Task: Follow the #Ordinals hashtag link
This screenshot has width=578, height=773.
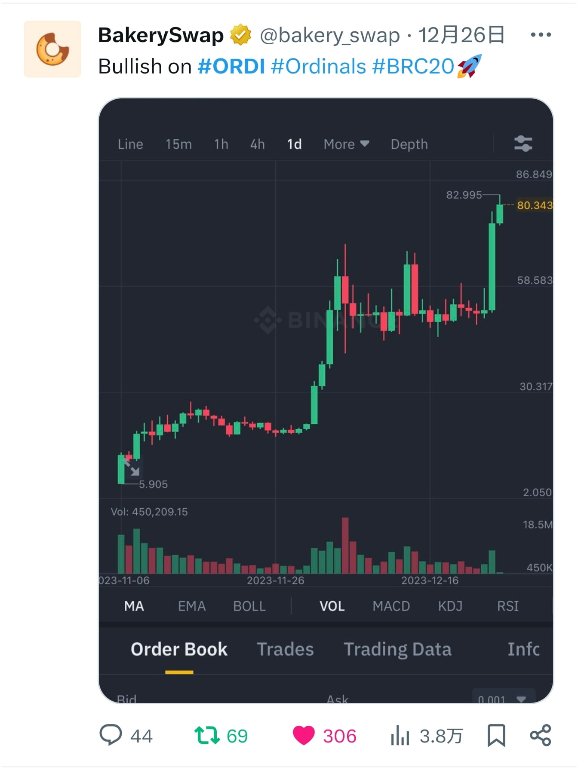Action: tap(318, 66)
